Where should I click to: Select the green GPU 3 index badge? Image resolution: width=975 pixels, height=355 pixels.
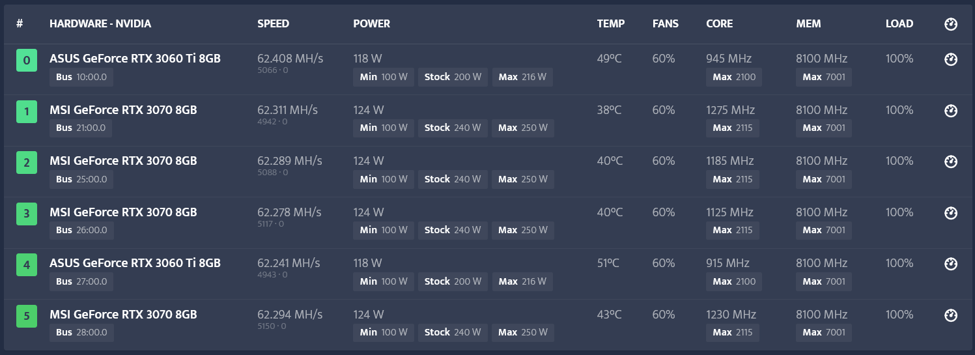(x=27, y=214)
